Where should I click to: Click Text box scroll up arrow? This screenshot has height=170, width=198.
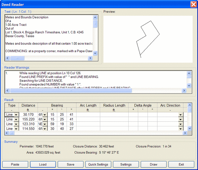click(x=95, y=17)
